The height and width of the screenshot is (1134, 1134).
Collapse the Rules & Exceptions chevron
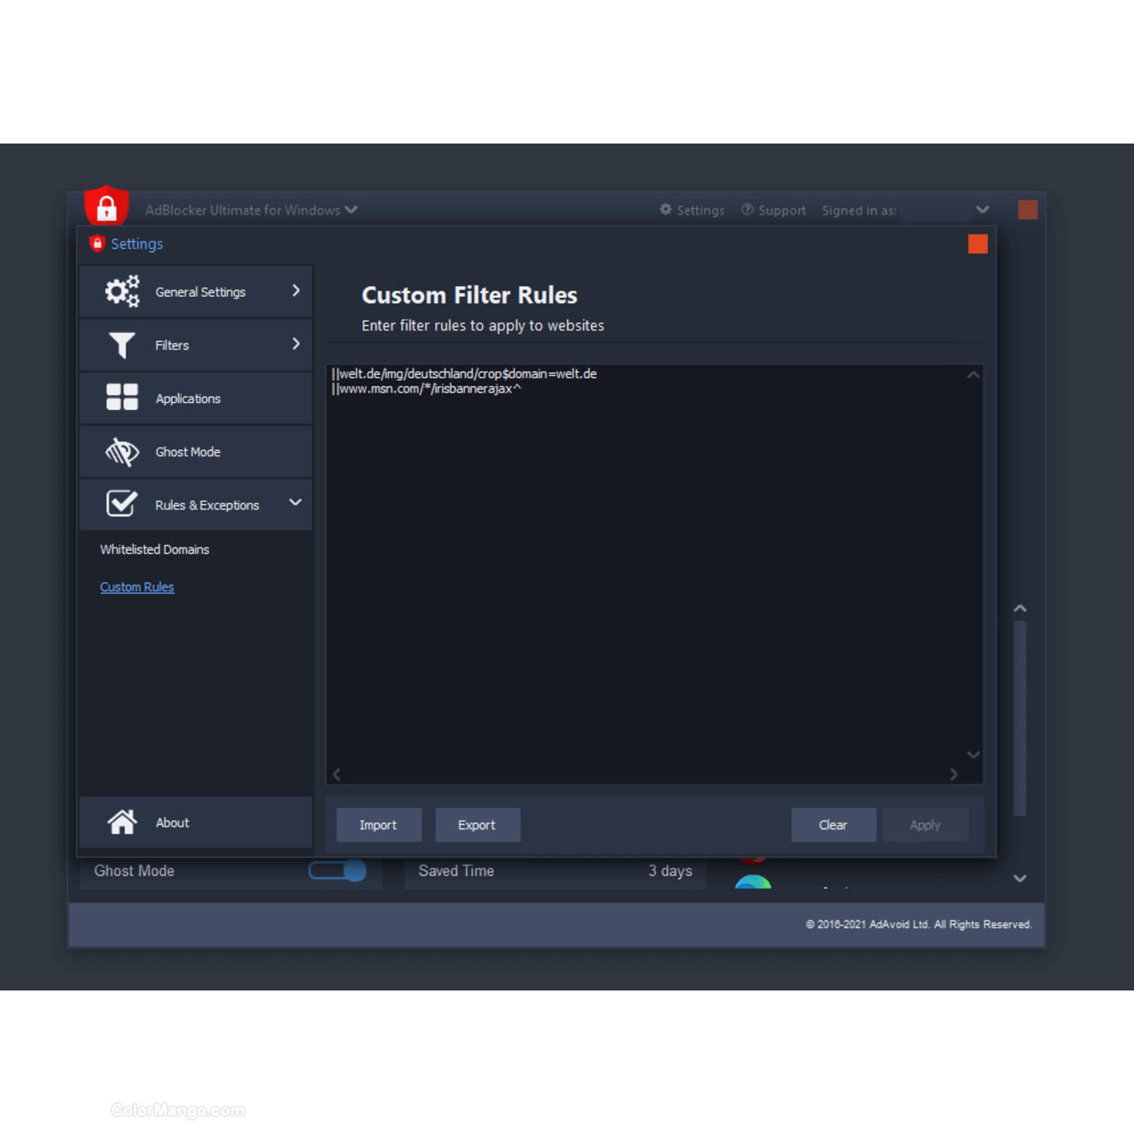coord(296,502)
